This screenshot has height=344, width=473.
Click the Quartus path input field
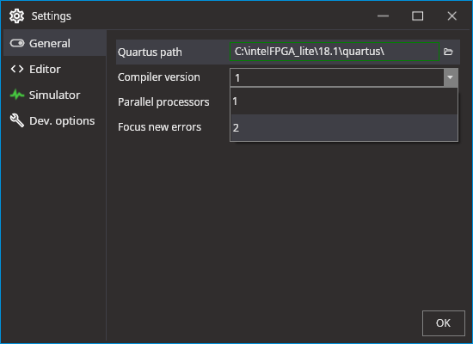335,52
